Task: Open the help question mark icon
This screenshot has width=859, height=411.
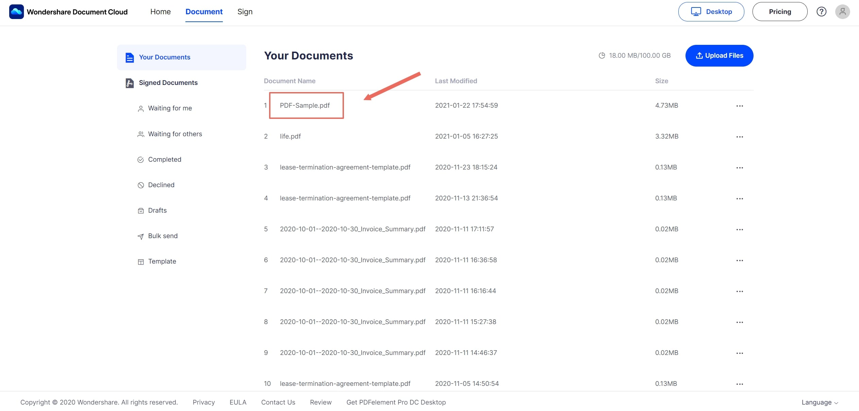Action: click(821, 12)
